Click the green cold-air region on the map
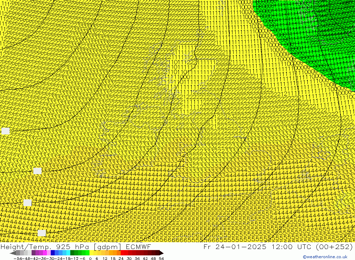Image resolution: width=355 pixels, height=260 pixels. click(x=317, y=34)
